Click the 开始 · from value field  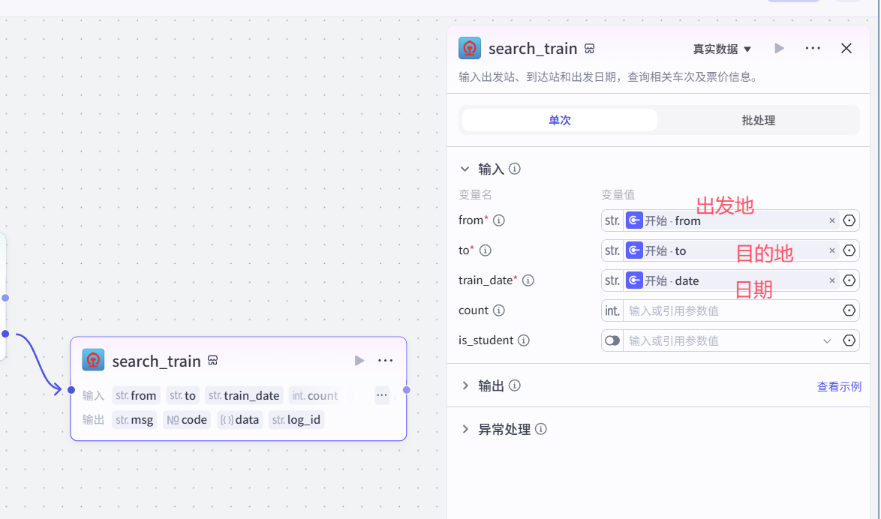(x=730, y=220)
